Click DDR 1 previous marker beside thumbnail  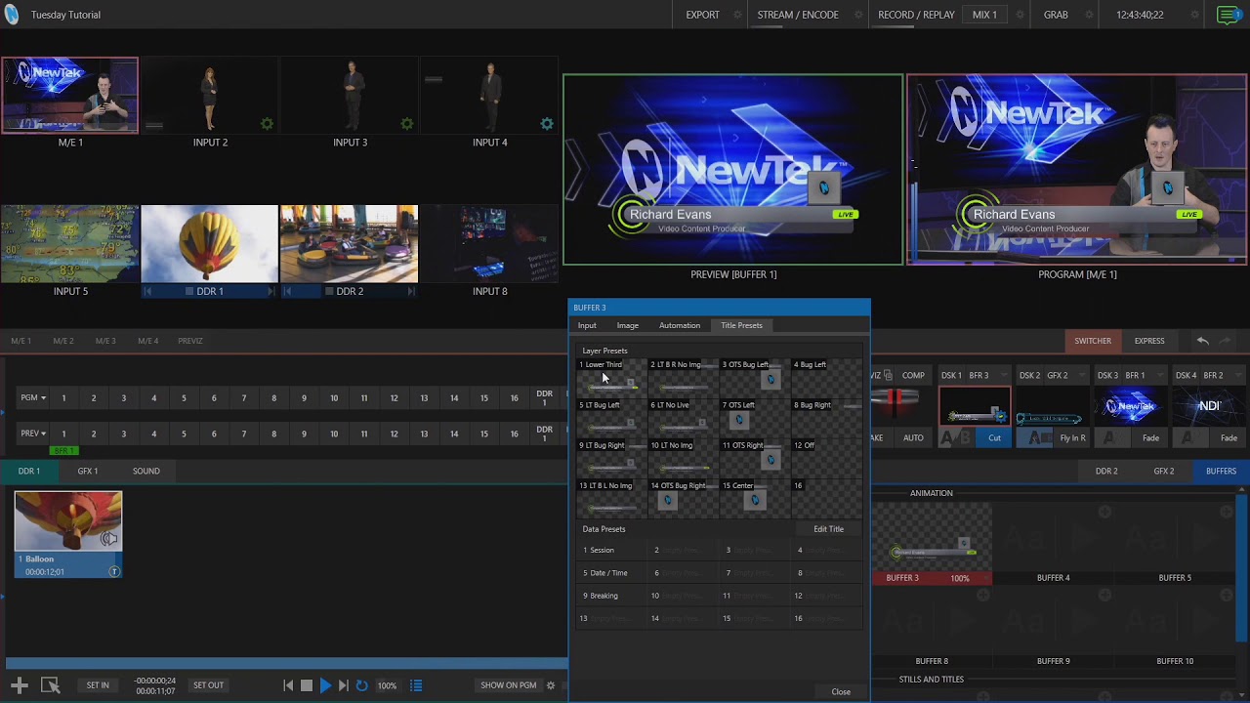point(147,291)
